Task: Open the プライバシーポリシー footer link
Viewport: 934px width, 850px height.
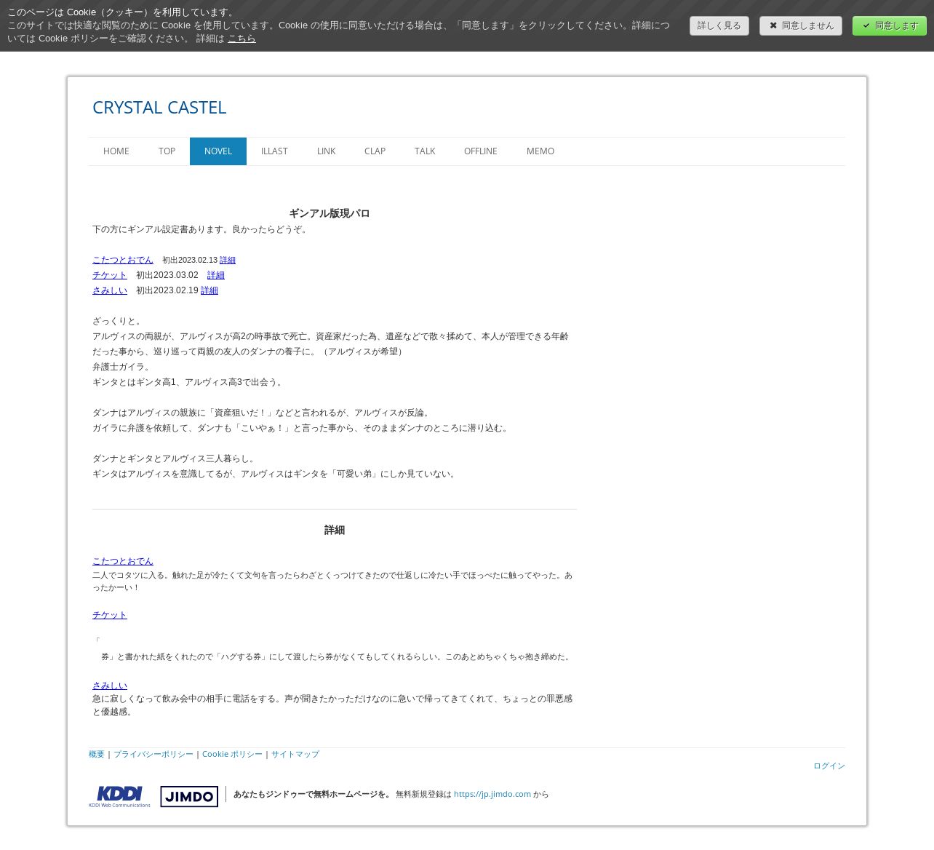Action: (153, 754)
